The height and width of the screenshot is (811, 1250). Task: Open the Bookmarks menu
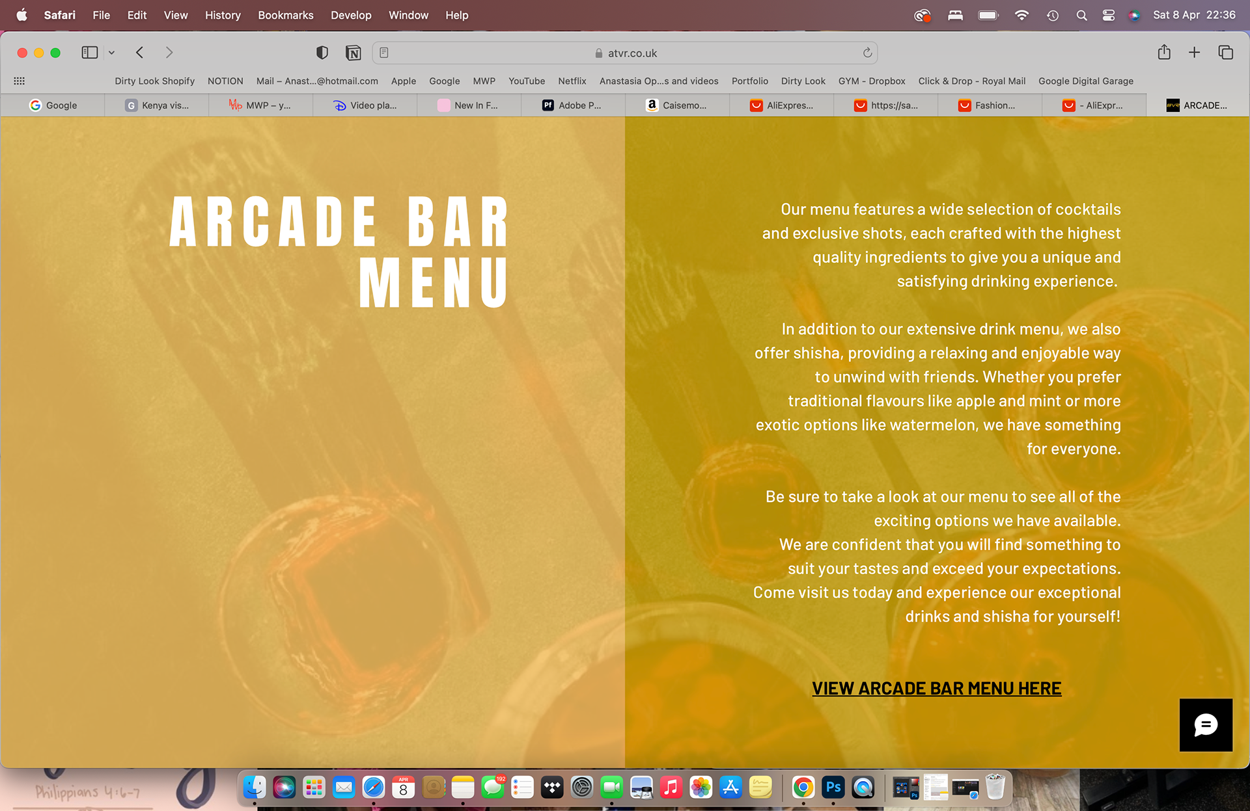pyautogui.click(x=286, y=15)
